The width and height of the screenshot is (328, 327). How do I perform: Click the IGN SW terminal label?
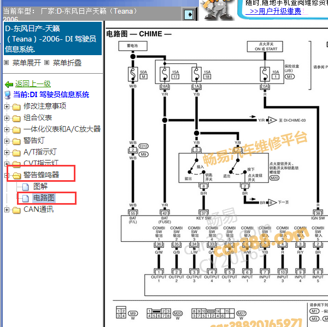318,218
